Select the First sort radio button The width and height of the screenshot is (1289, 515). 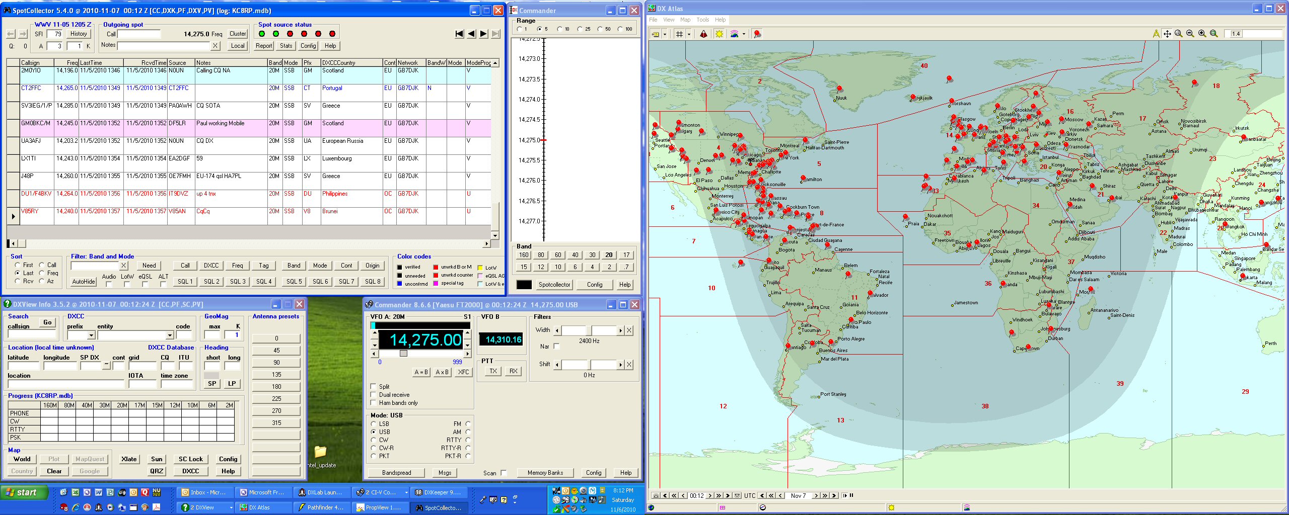click(18, 265)
